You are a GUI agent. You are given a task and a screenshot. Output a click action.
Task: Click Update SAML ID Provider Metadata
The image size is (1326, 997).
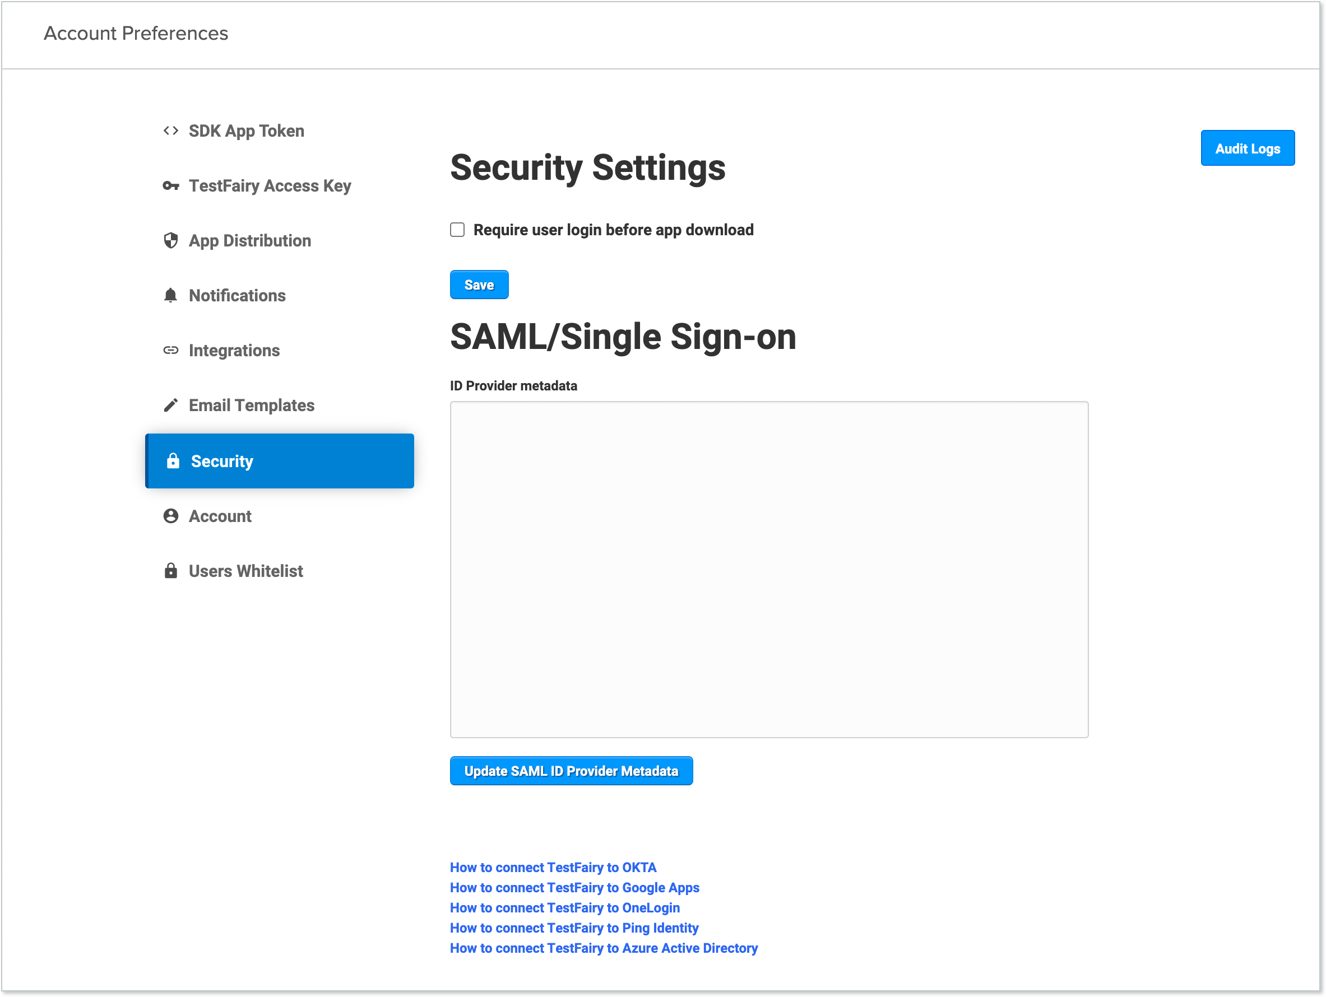(571, 771)
